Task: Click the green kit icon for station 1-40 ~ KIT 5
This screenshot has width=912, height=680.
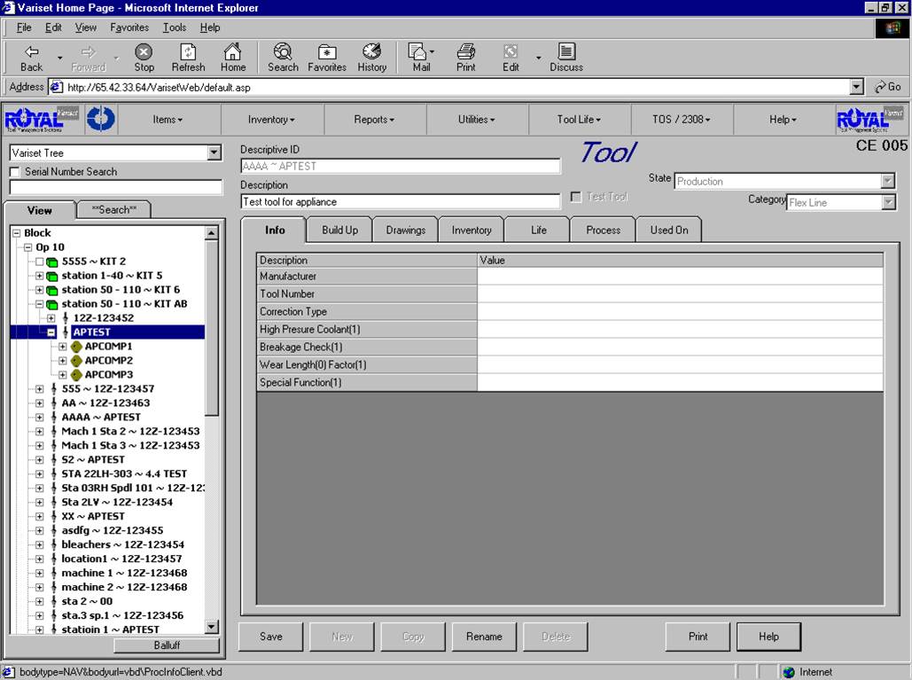Action: (x=51, y=276)
